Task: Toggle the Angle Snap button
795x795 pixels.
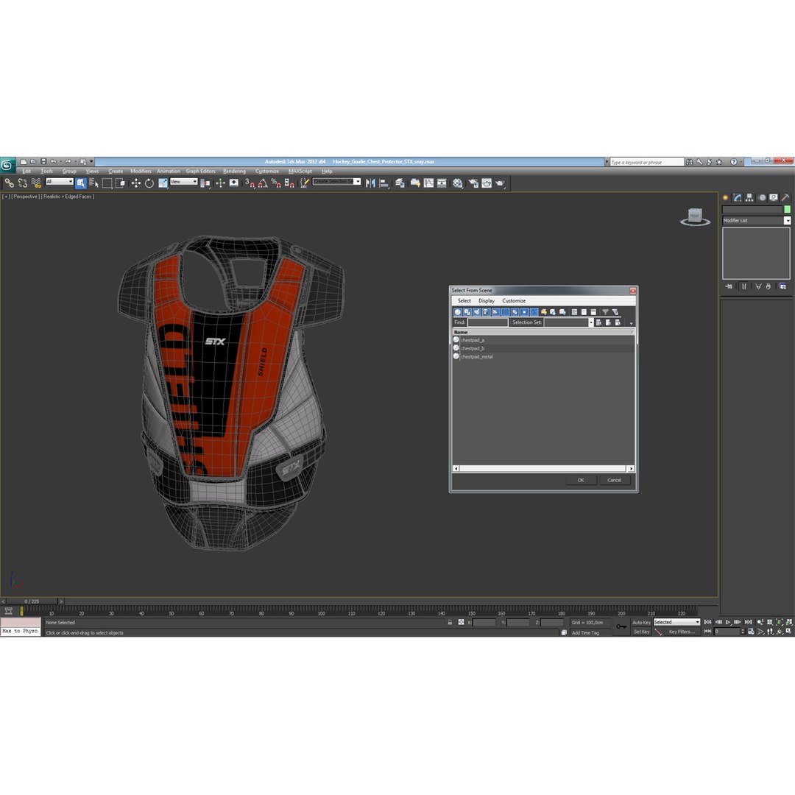Action: point(263,183)
